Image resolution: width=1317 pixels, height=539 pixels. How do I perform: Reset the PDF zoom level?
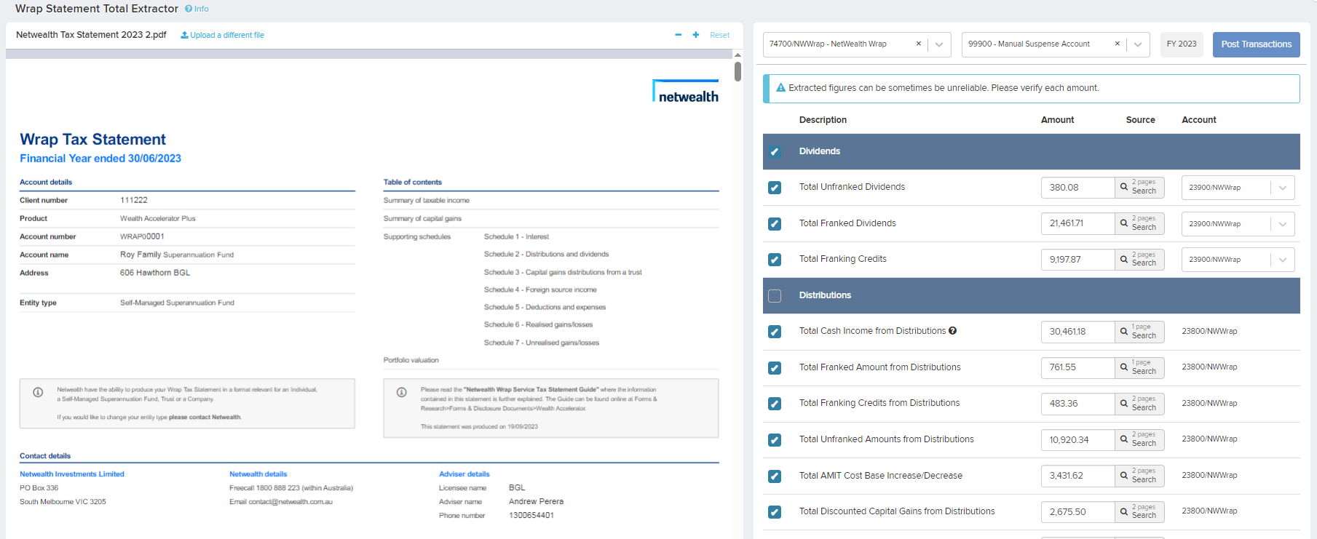719,35
